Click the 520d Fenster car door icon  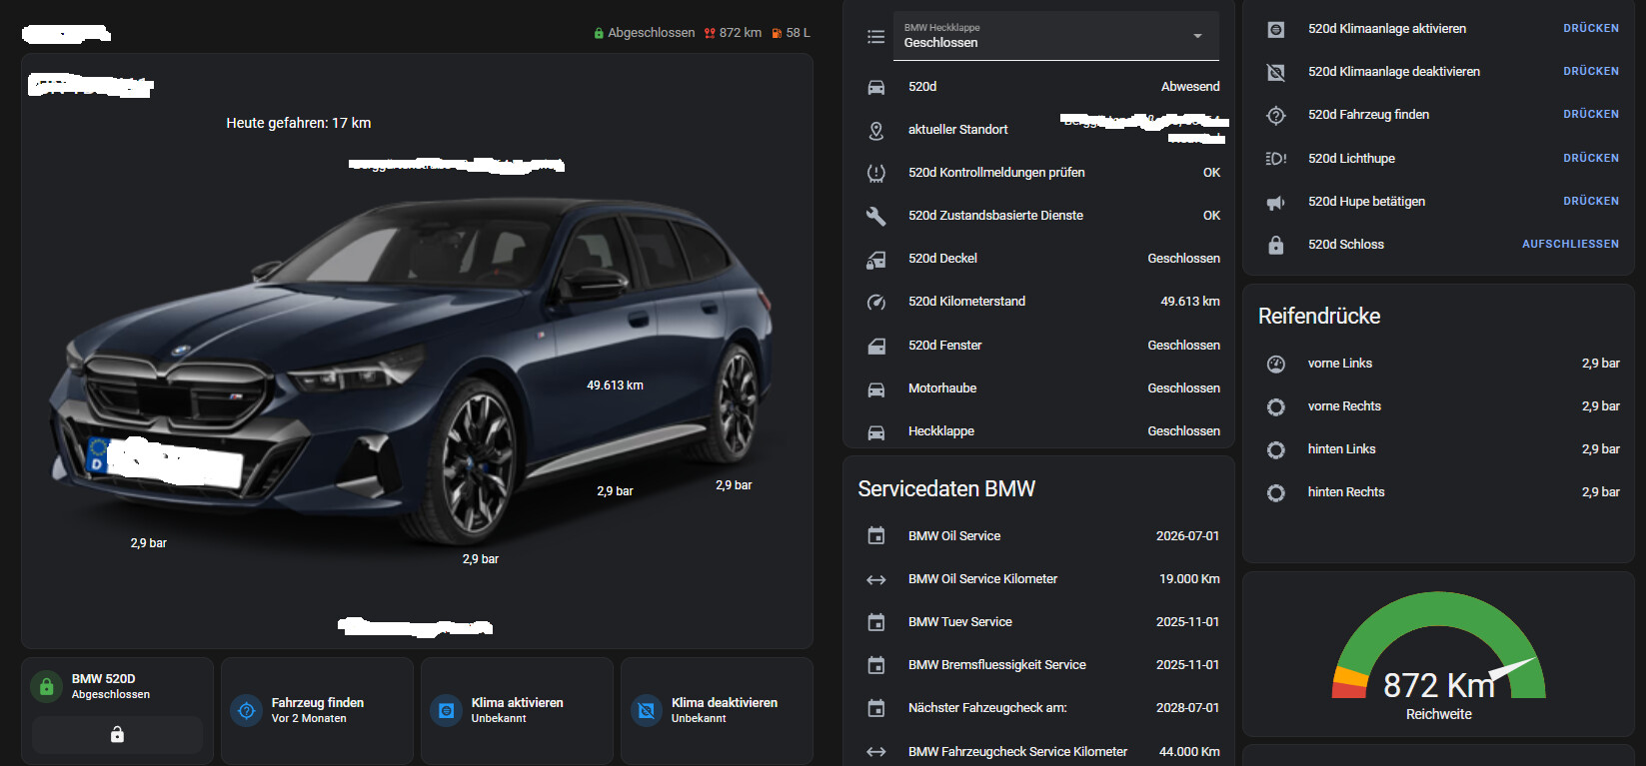875,346
